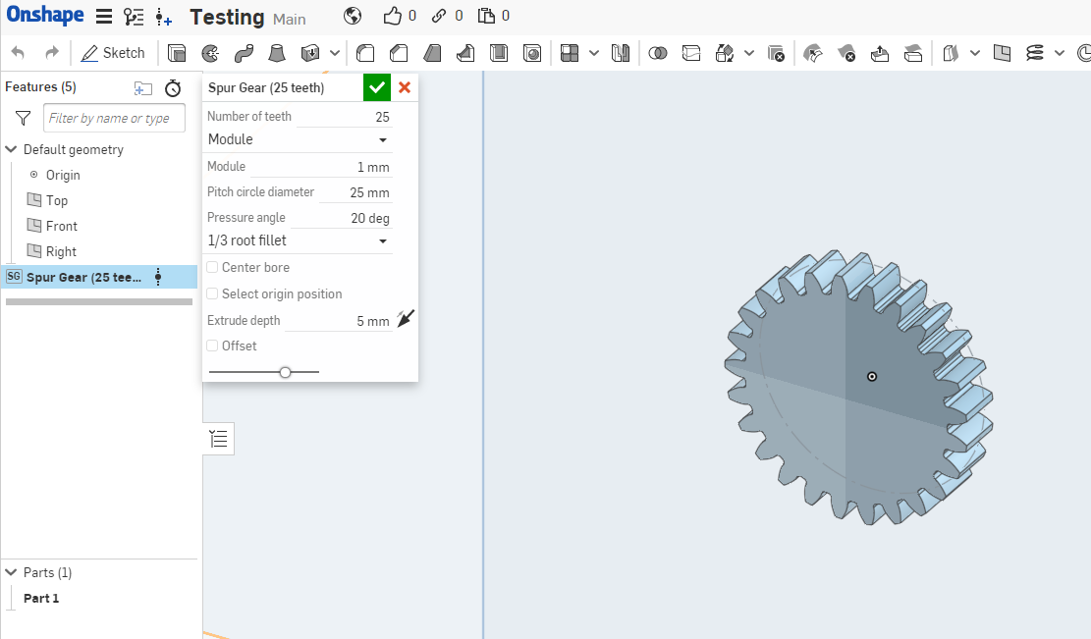Viewport: 1091px width, 639px height.
Task: Click the add folder icon in Features
Action: pos(142,88)
